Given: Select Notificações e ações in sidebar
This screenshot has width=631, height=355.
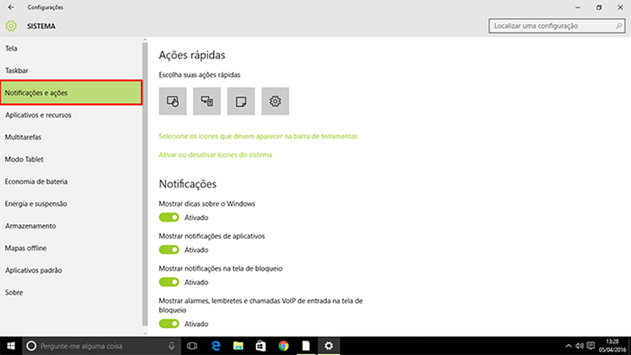Looking at the screenshot, I should [71, 93].
